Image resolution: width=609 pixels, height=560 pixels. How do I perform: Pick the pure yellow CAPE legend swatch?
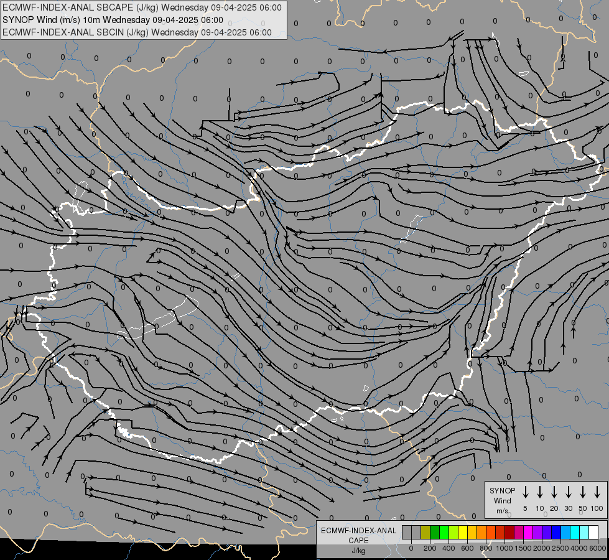pos(463,532)
